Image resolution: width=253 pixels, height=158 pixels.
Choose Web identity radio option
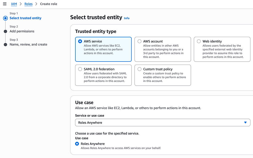[x=199, y=41]
